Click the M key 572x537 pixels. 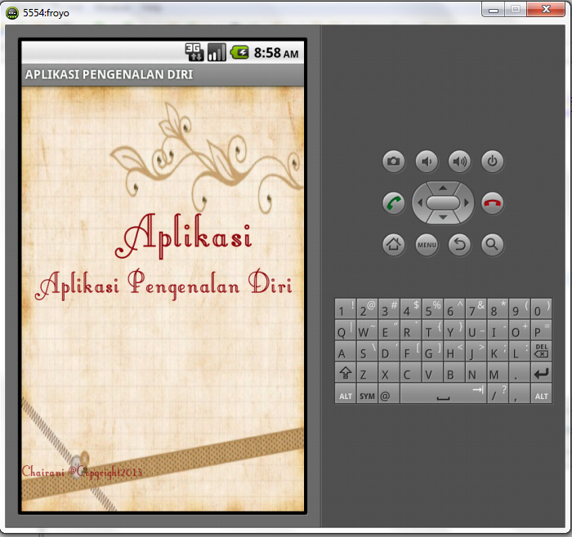(498, 373)
